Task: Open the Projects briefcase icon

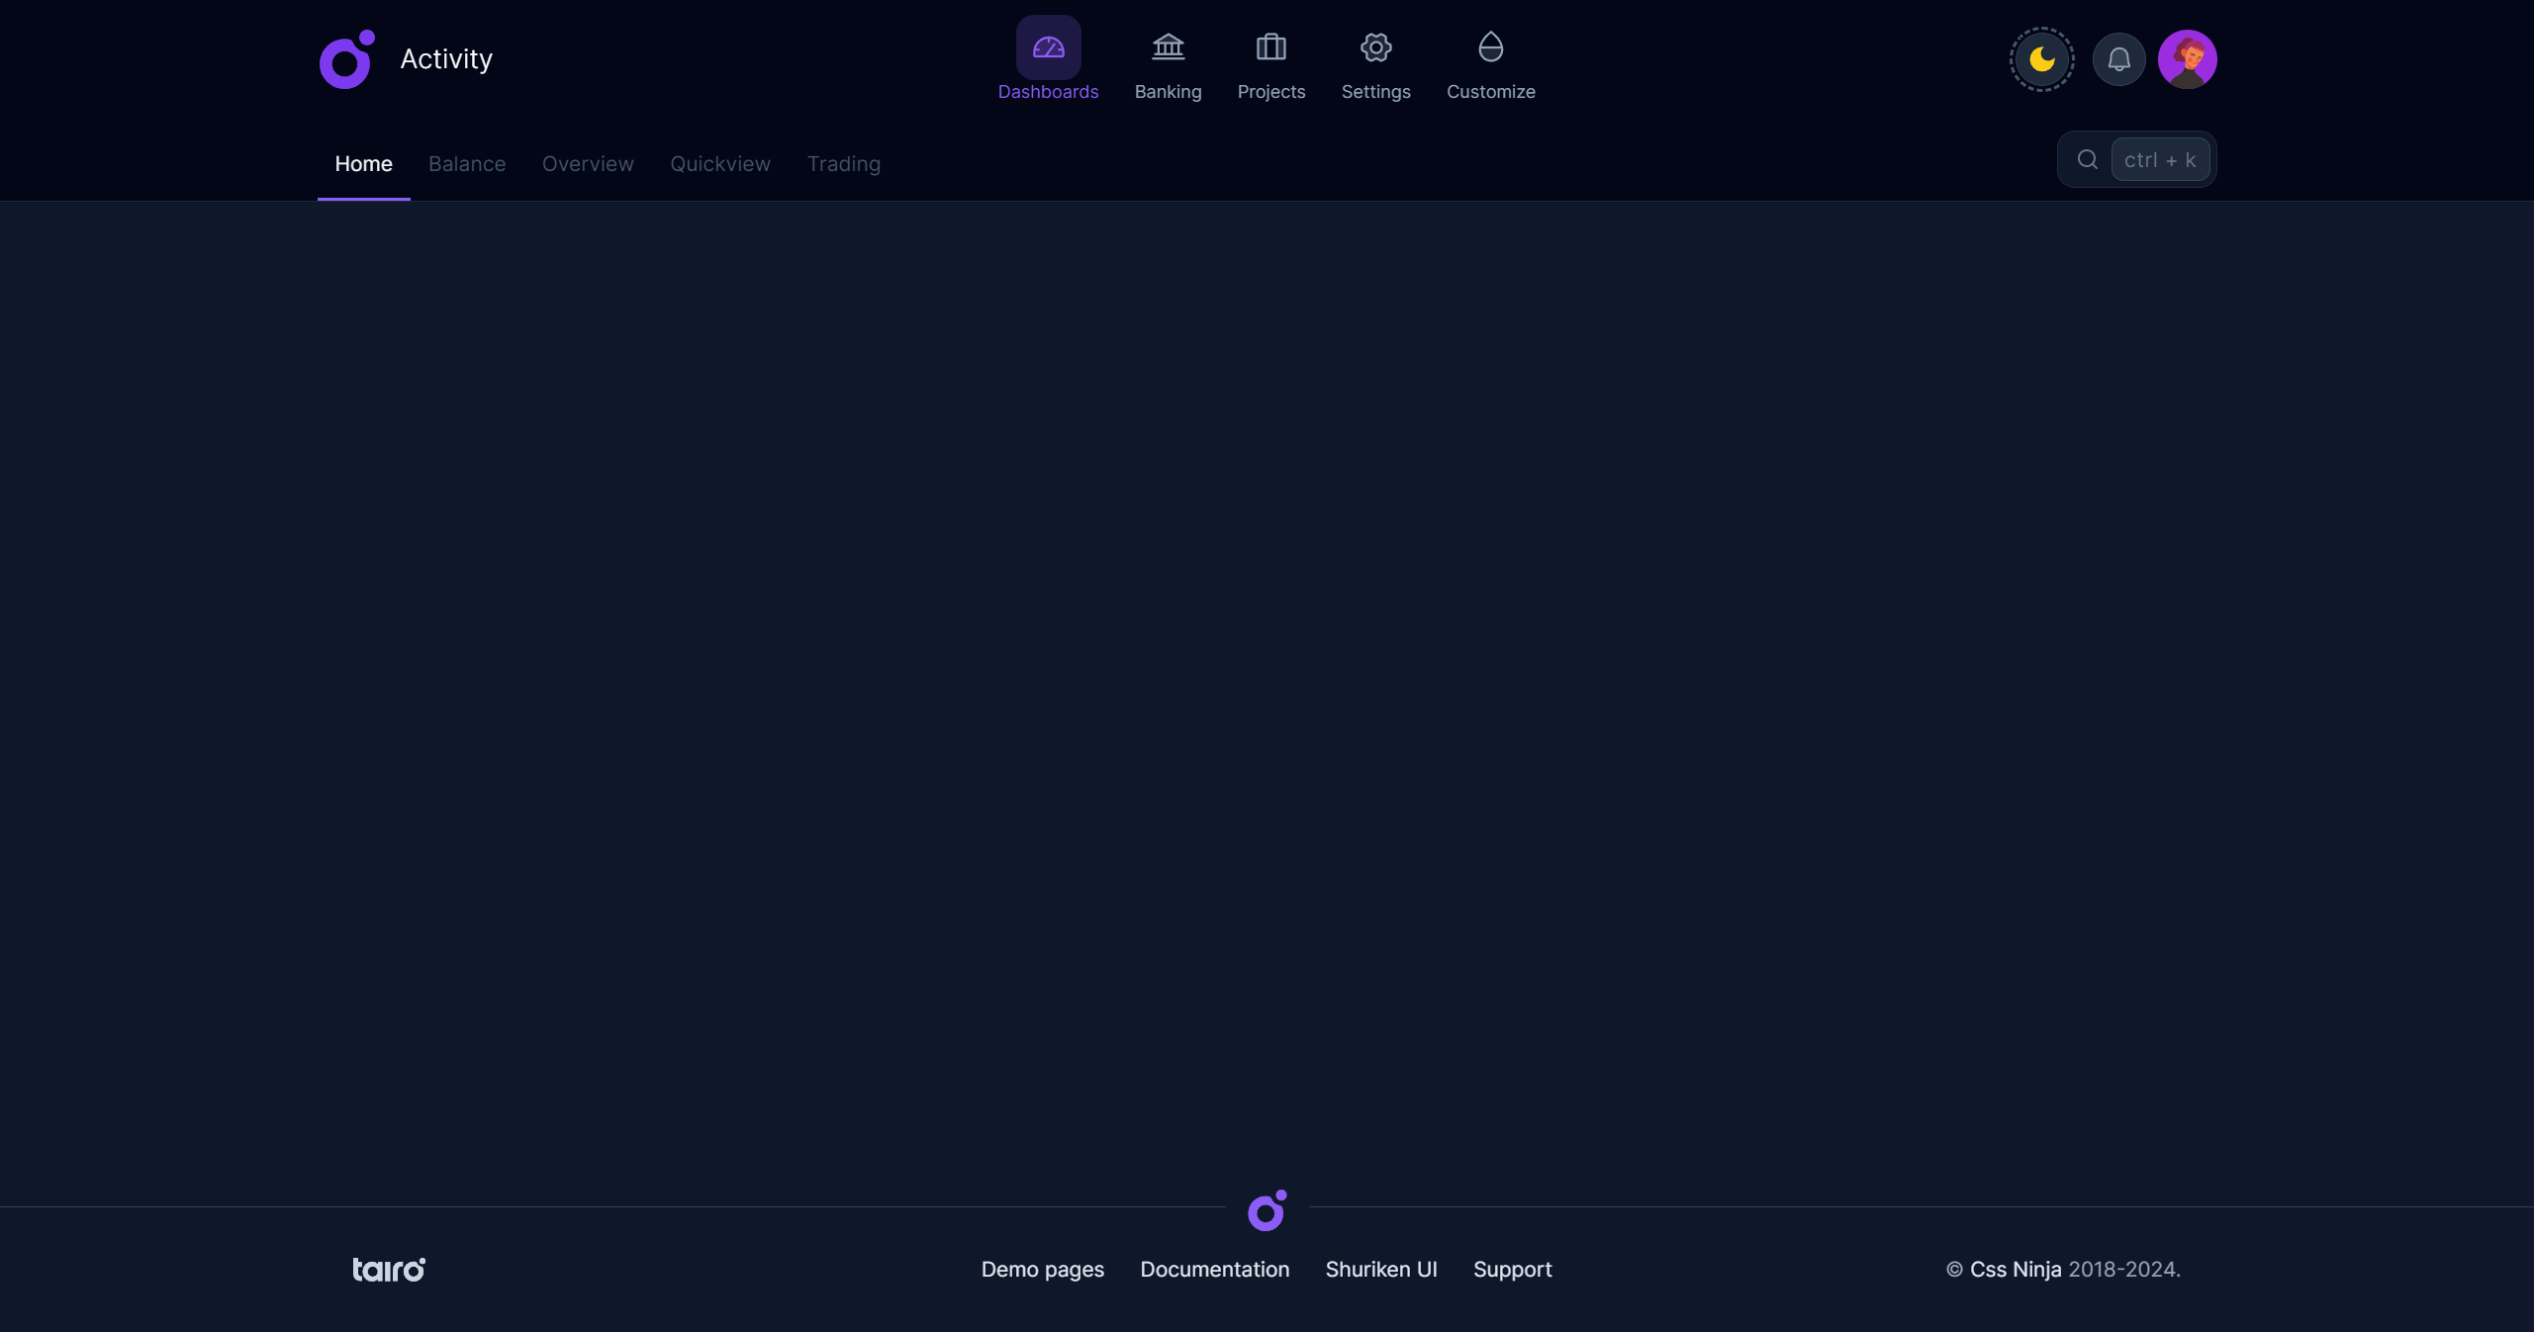Action: (x=1270, y=47)
